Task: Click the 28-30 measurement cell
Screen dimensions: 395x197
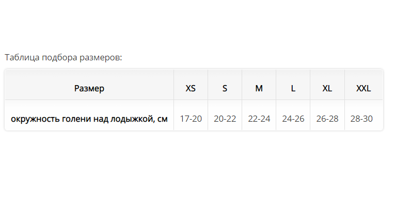Action: click(x=361, y=119)
